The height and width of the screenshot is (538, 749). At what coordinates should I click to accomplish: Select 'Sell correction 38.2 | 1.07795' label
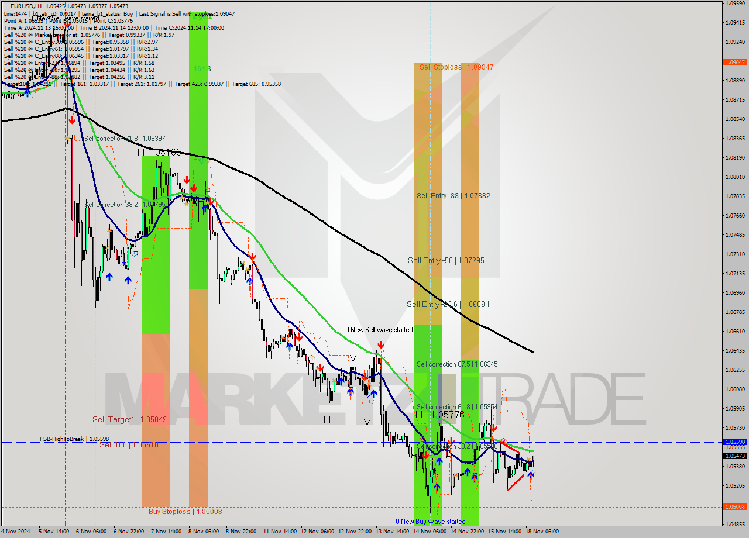pyautogui.click(x=125, y=205)
